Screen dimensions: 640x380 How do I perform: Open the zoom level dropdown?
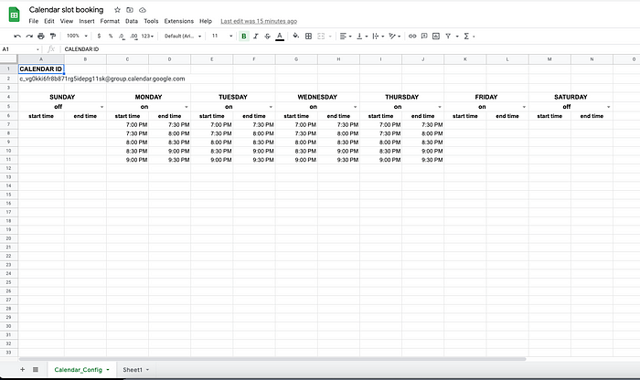[77, 36]
